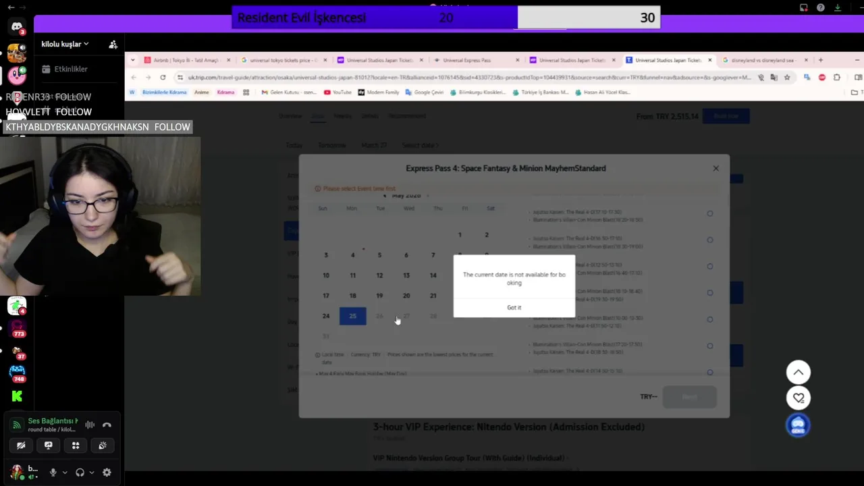Bookmark this page with star icon

pyautogui.click(x=787, y=78)
